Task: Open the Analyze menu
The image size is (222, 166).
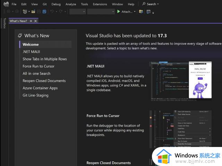Action: pyautogui.click(x=71, y=4)
